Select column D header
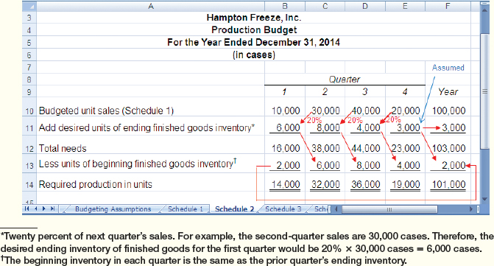The image size is (494, 266). click(x=365, y=6)
